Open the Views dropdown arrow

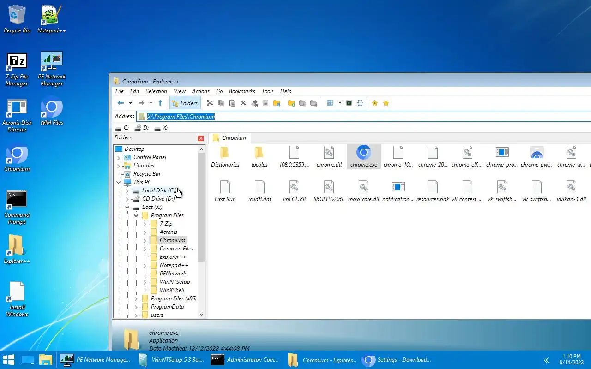click(340, 103)
